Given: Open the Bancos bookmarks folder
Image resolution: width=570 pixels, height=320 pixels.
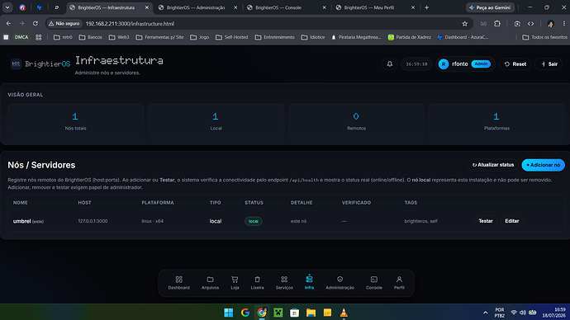Looking at the screenshot, I should click(x=91, y=37).
